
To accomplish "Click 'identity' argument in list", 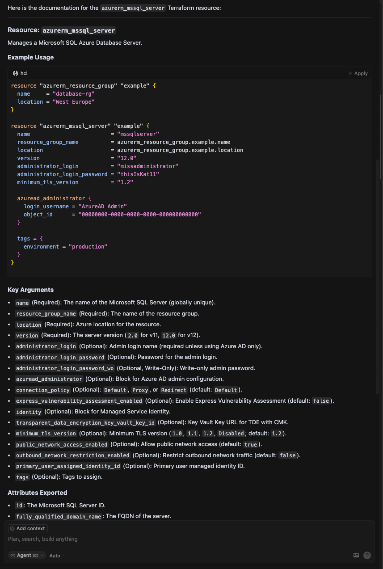I will [29, 412].
